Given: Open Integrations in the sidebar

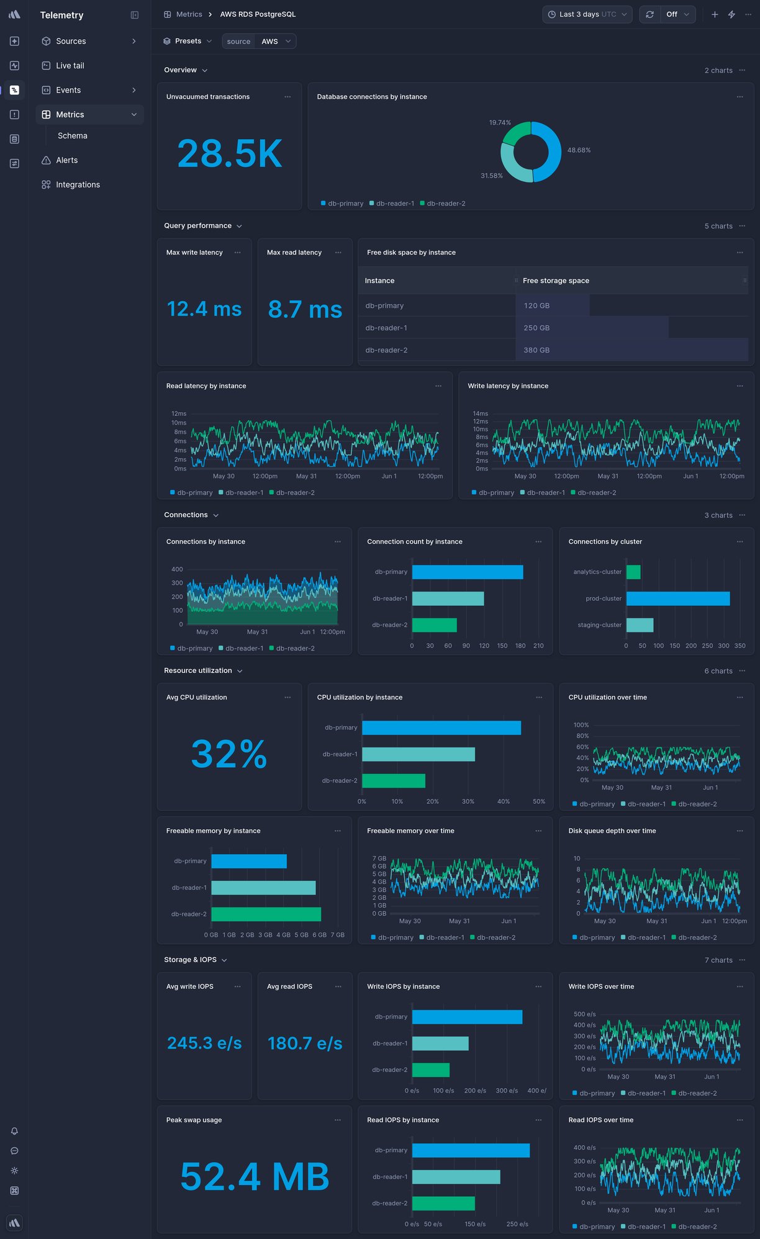Looking at the screenshot, I should 89,184.
